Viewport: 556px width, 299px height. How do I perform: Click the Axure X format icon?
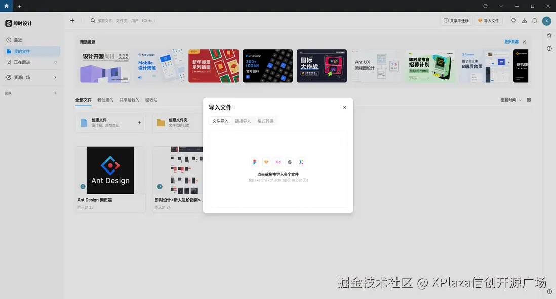(301, 162)
